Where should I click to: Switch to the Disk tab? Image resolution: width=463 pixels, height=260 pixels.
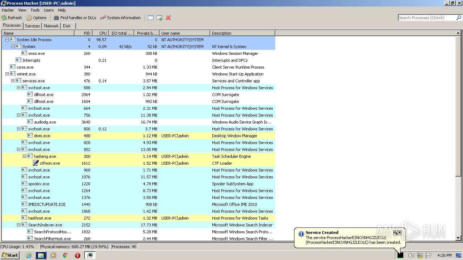67,26
